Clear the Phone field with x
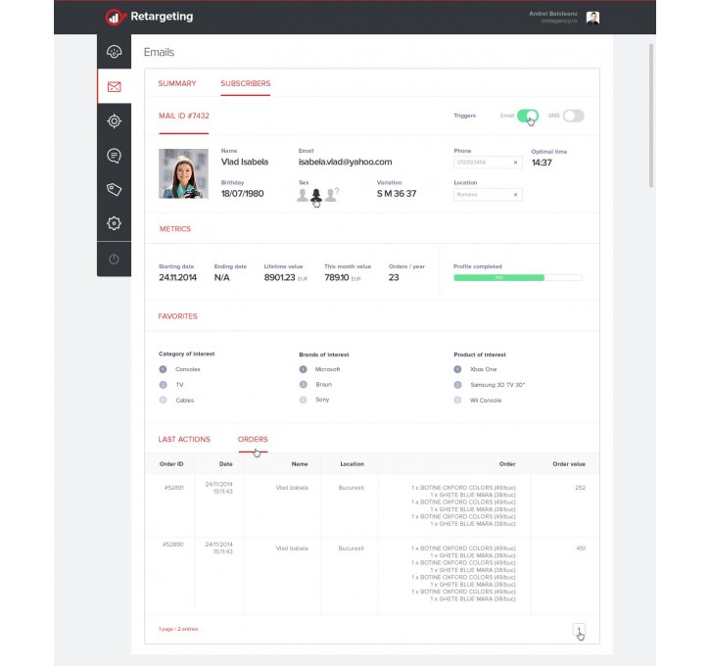The width and height of the screenshot is (710, 666). point(515,162)
